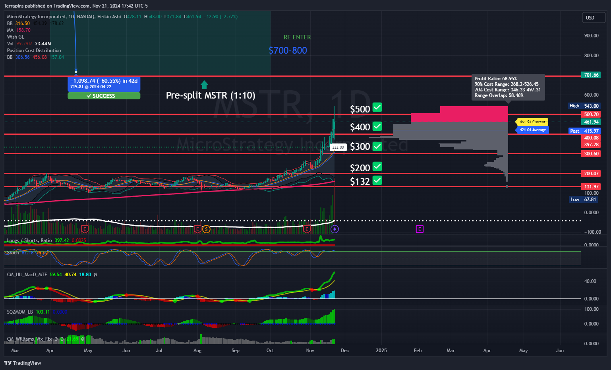The height and width of the screenshot is (370, 611).
Task: Click the green up arrow above Pre-split text
Action: (204, 85)
